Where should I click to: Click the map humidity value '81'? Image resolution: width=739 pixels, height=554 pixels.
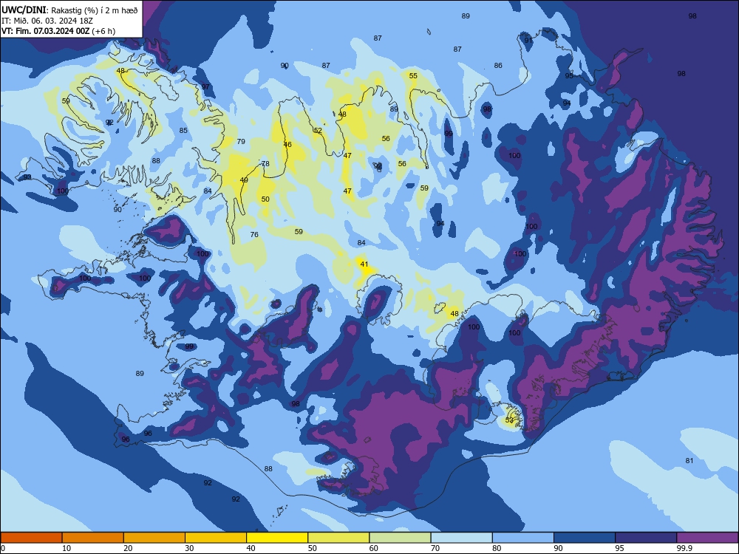(689, 461)
